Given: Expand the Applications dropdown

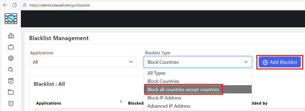Looking at the screenshot, I should 83,62.
